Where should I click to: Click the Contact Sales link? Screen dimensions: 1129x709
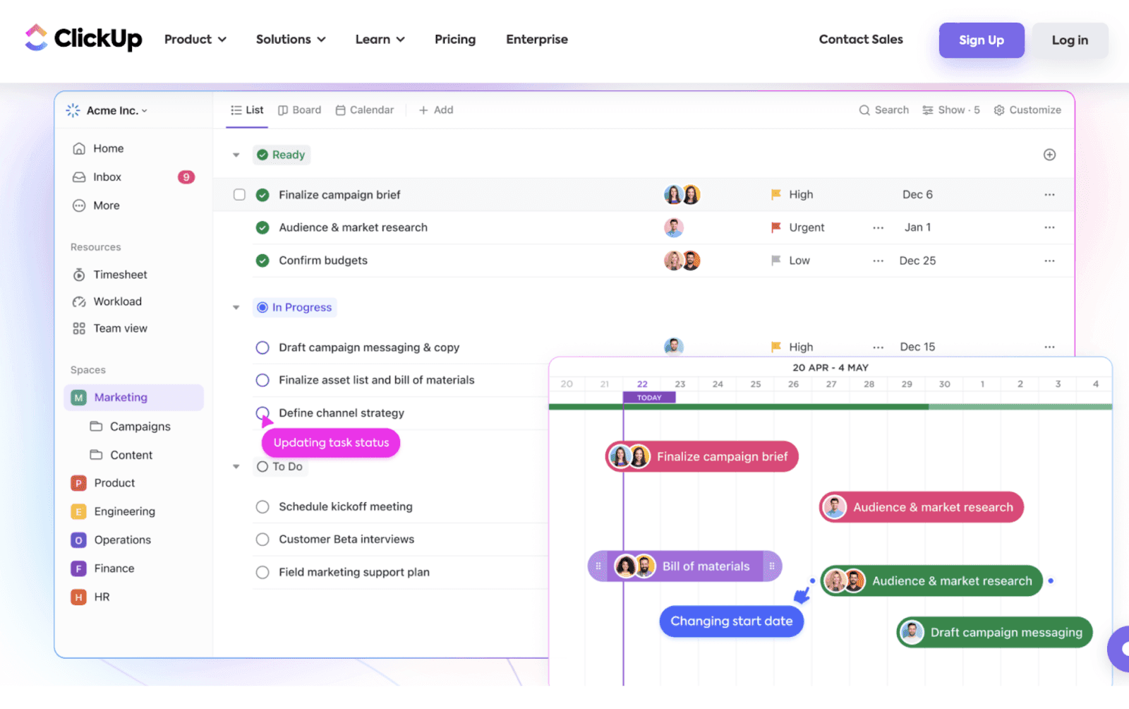point(861,40)
